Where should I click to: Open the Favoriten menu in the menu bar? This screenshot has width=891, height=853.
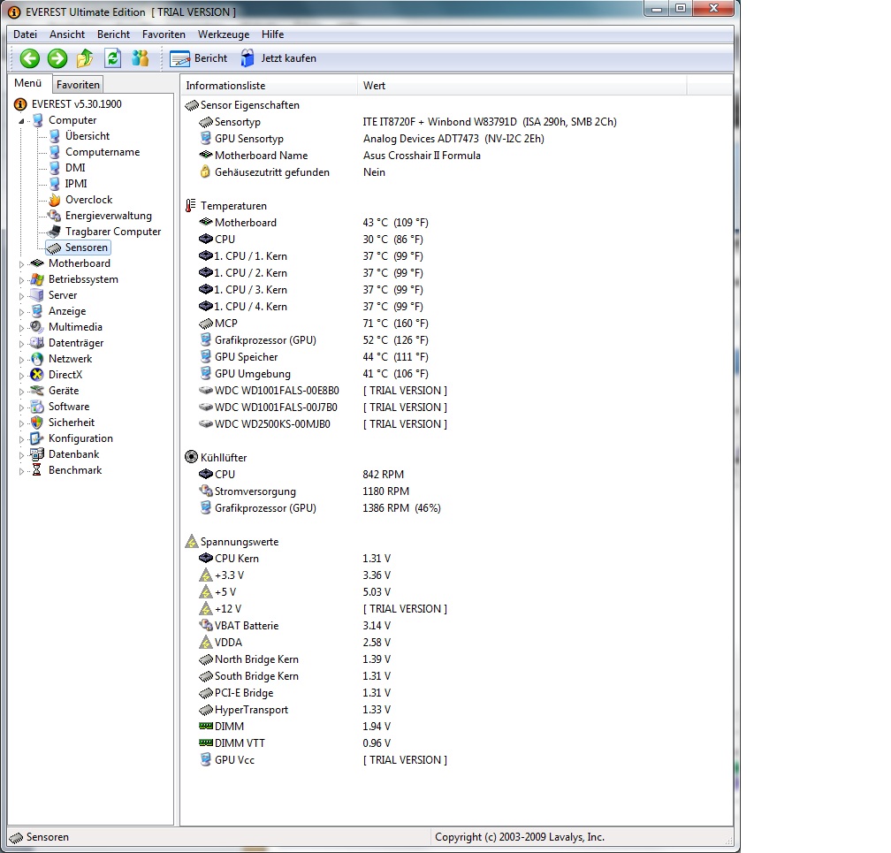click(164, 34)
